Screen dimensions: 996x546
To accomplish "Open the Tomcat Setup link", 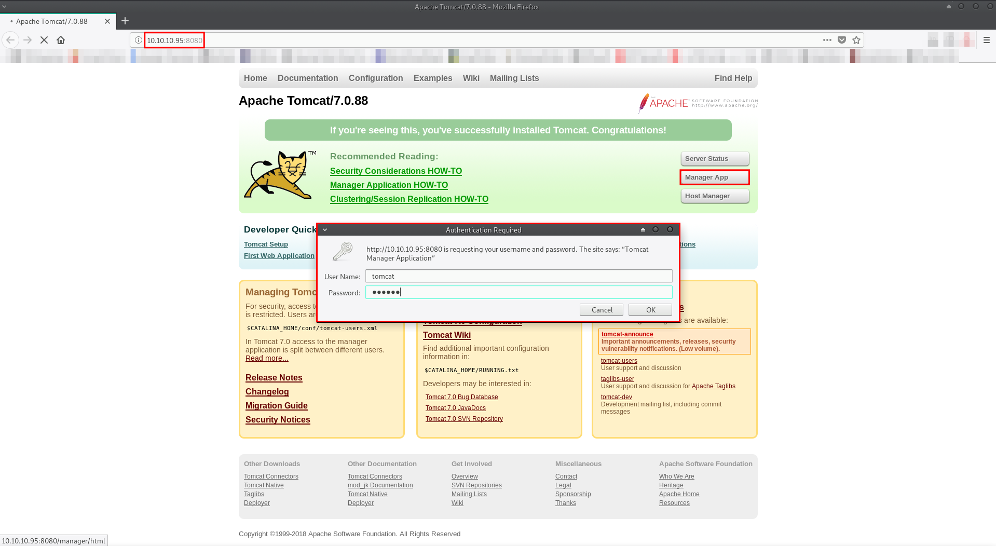I will click(x=266, y=244).
